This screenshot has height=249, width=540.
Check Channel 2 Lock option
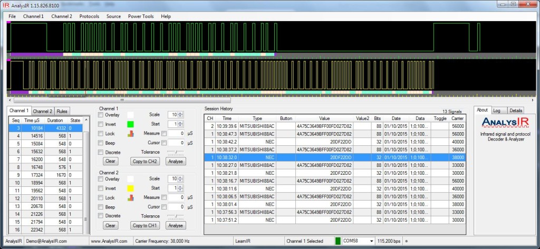coord(101,197)
